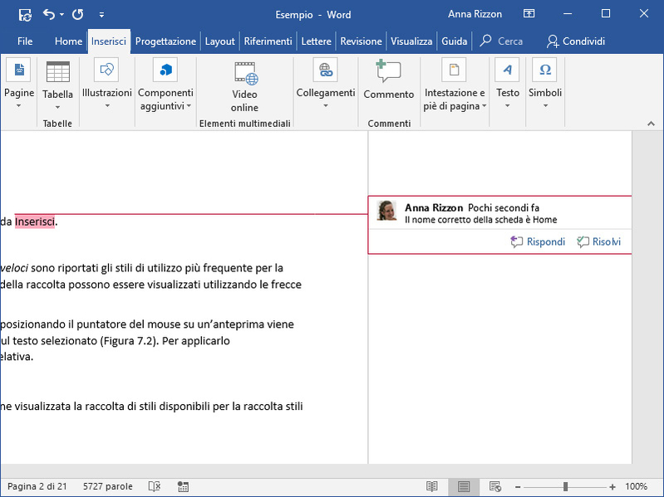
Task: Open the Undo history dropdown arrow
Action: coord(61,15)
